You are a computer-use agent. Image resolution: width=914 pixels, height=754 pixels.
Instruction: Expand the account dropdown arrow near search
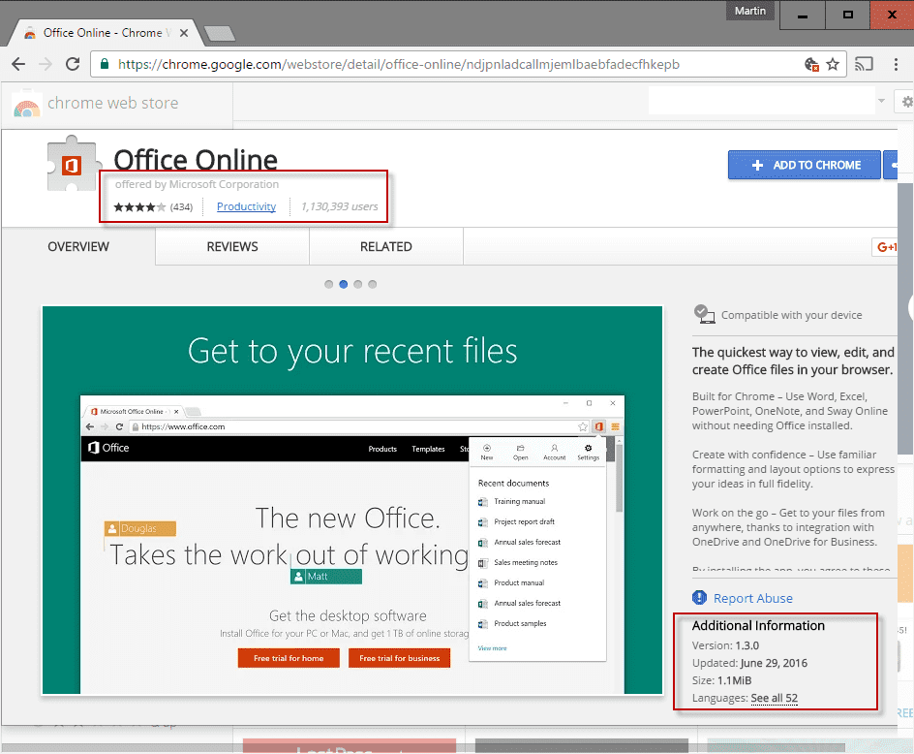[881, 101]
